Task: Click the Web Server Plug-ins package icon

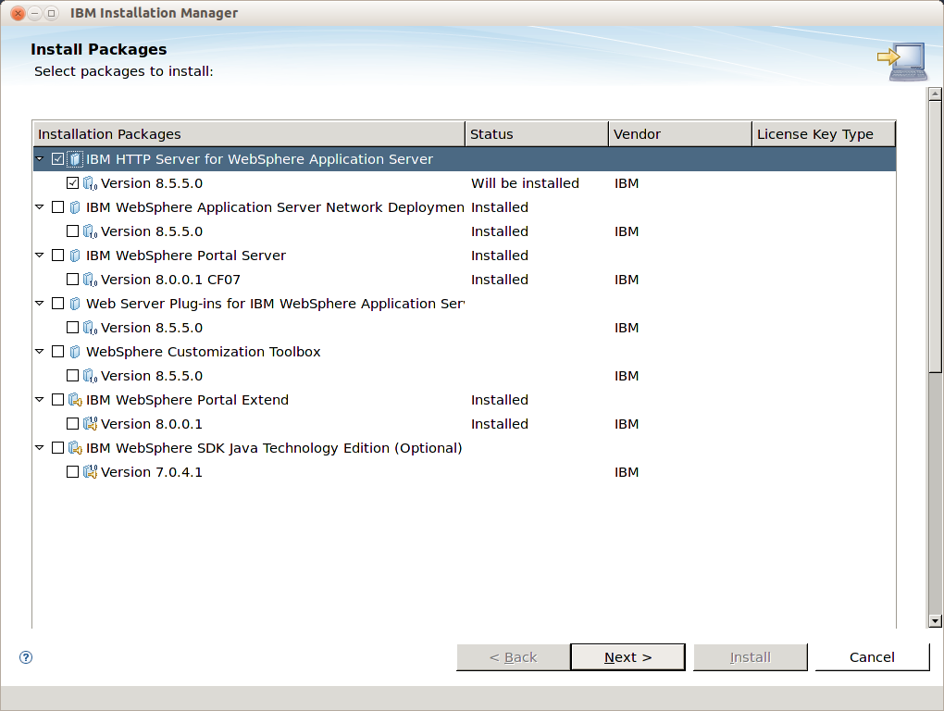Action: coord(75,304)
